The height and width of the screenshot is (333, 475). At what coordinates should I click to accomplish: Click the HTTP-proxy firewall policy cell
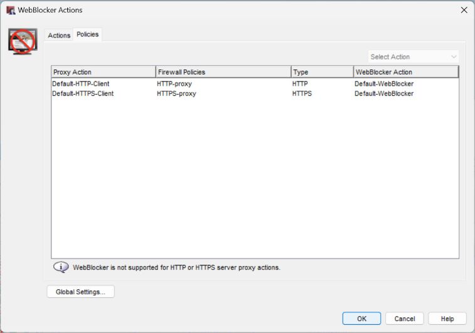coord(174,84)
